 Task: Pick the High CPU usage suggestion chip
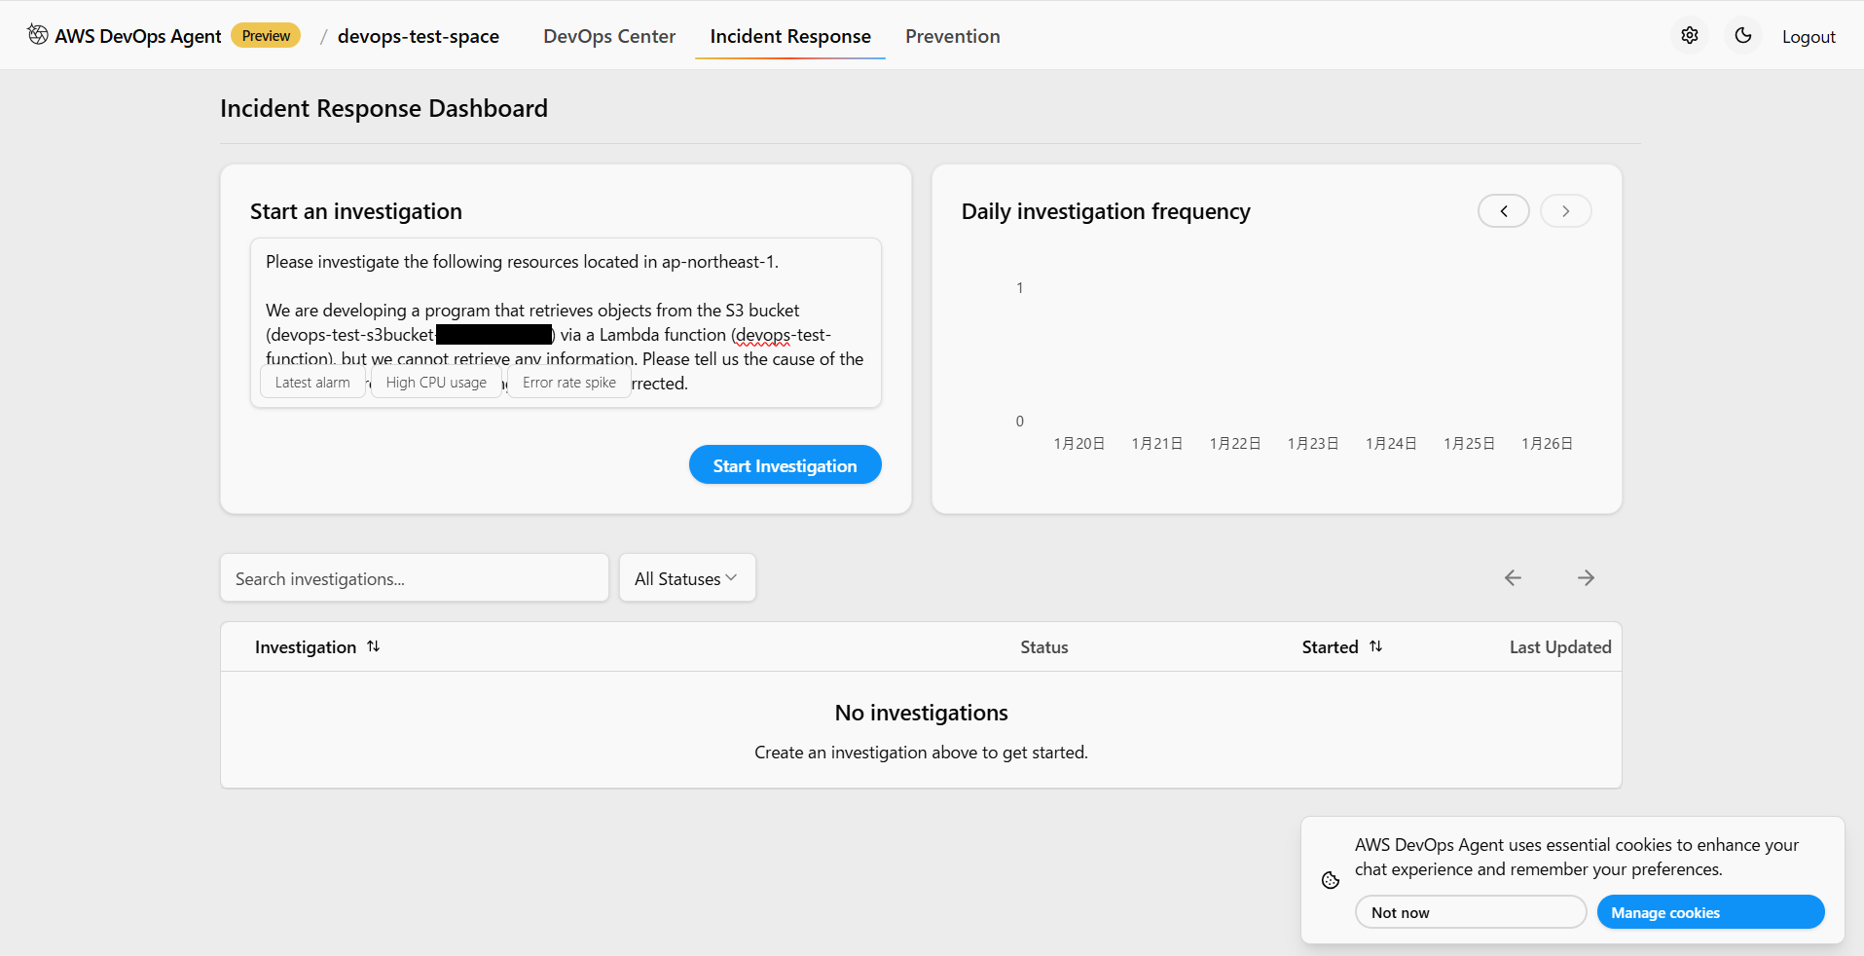click(x=436, y=383)
